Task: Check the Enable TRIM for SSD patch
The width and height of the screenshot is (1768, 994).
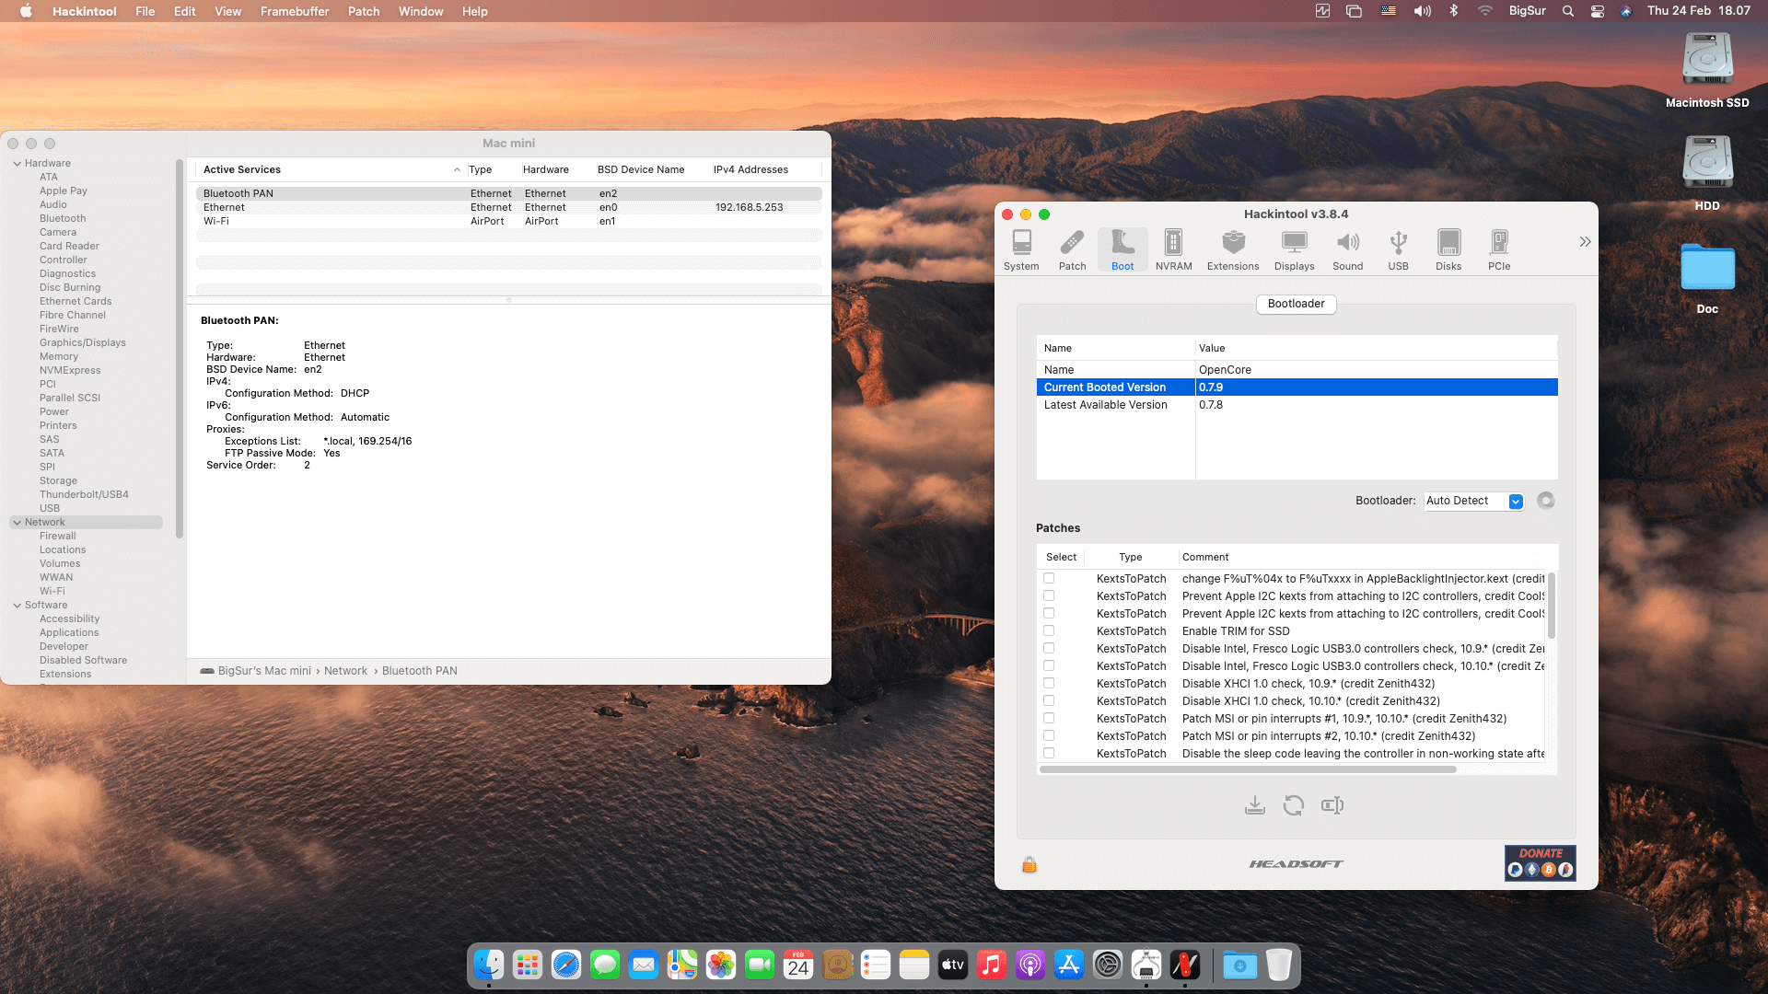Action: 1049,631
